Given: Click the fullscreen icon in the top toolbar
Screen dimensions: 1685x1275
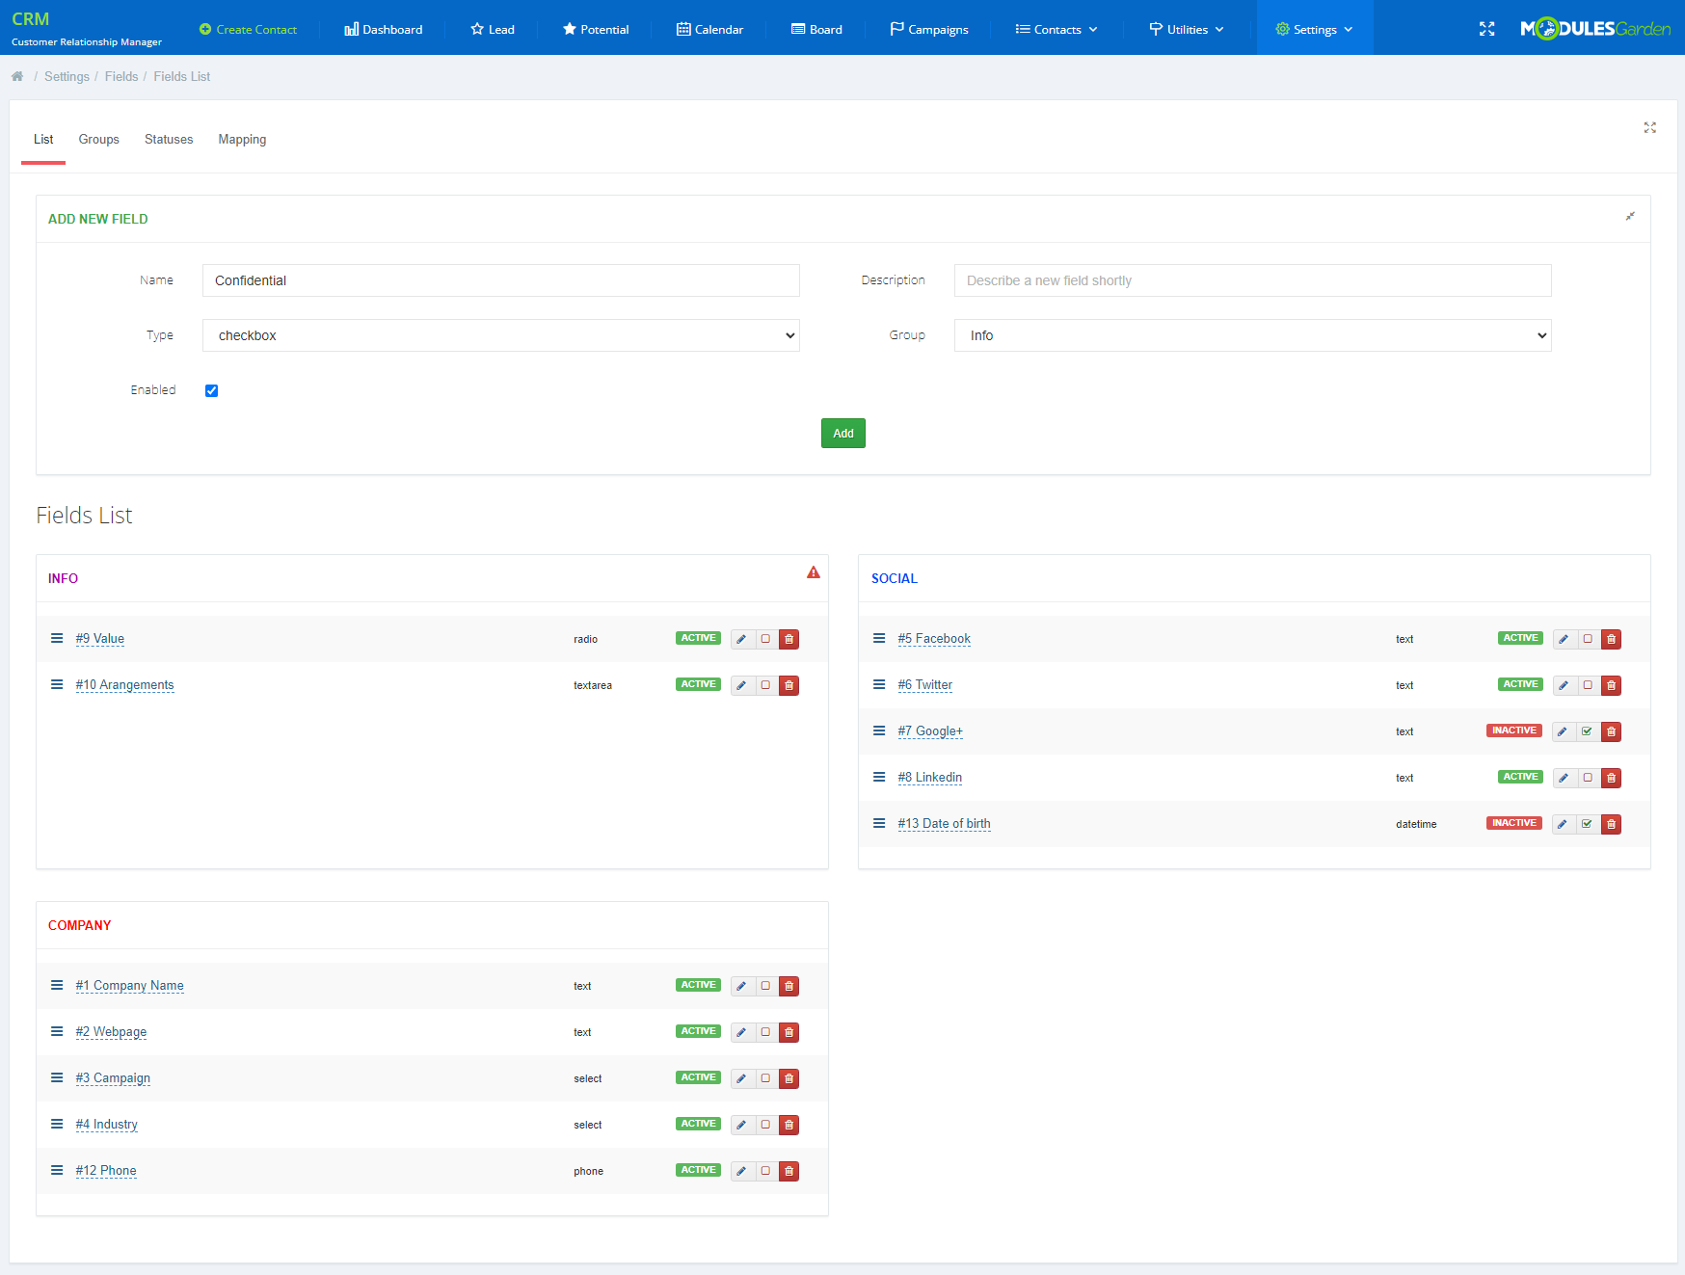Looking at the screenshot, I should 1487,29.
